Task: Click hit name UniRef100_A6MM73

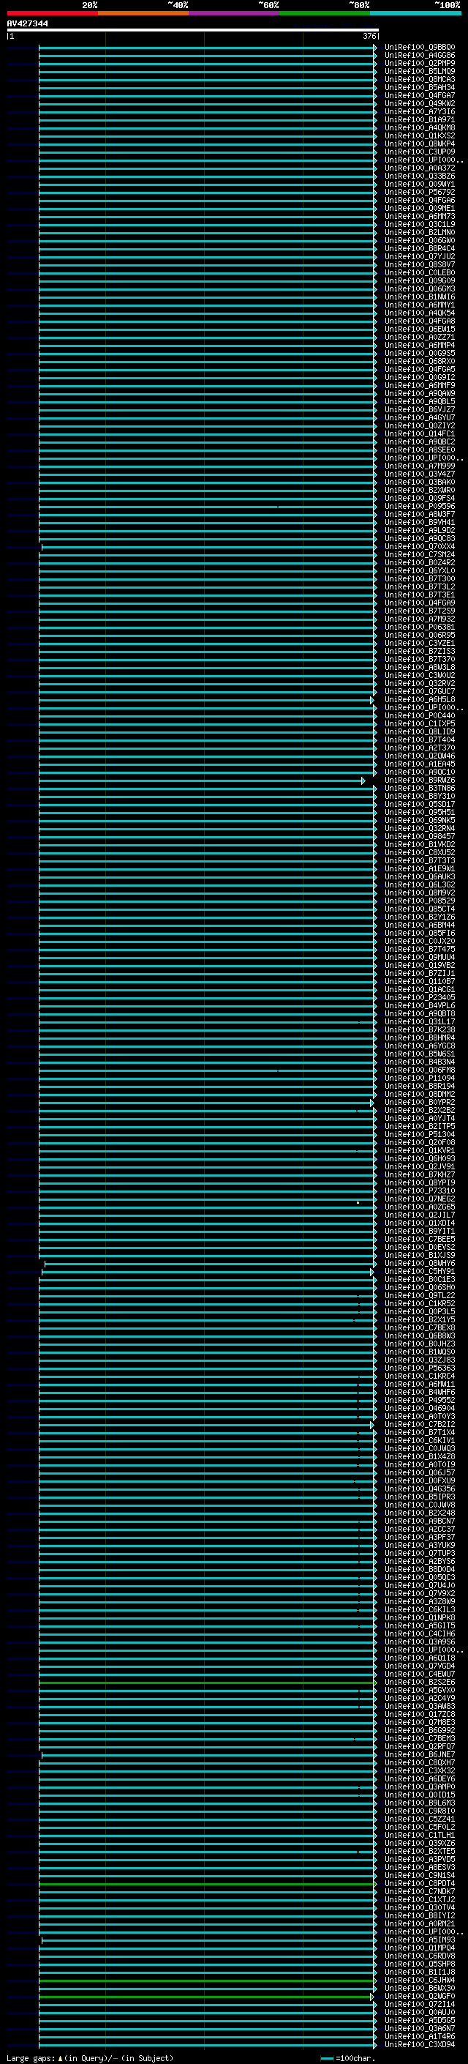Action: click(420, 216)
